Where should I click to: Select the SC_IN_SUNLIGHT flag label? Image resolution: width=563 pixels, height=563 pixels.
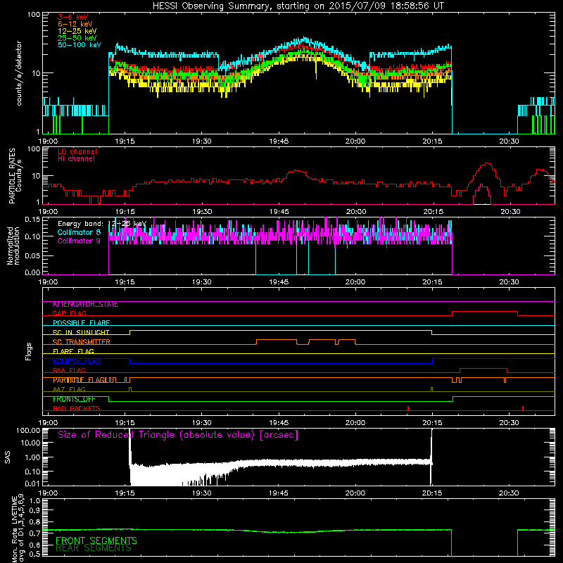[81, 332]
